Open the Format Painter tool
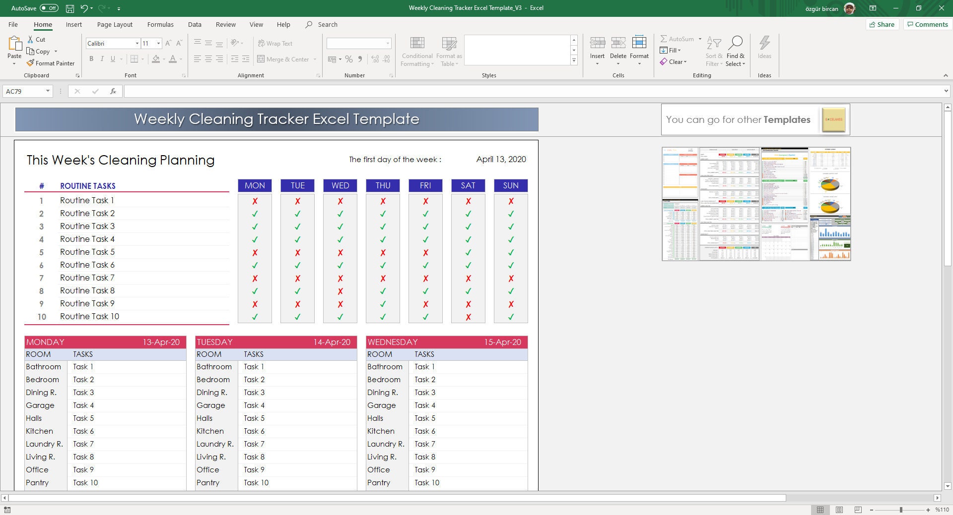The image size is (953, 515). click(x=51, y=63)
